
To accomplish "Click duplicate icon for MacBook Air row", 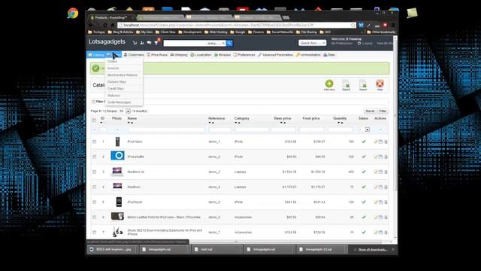I will click(381, 172).
